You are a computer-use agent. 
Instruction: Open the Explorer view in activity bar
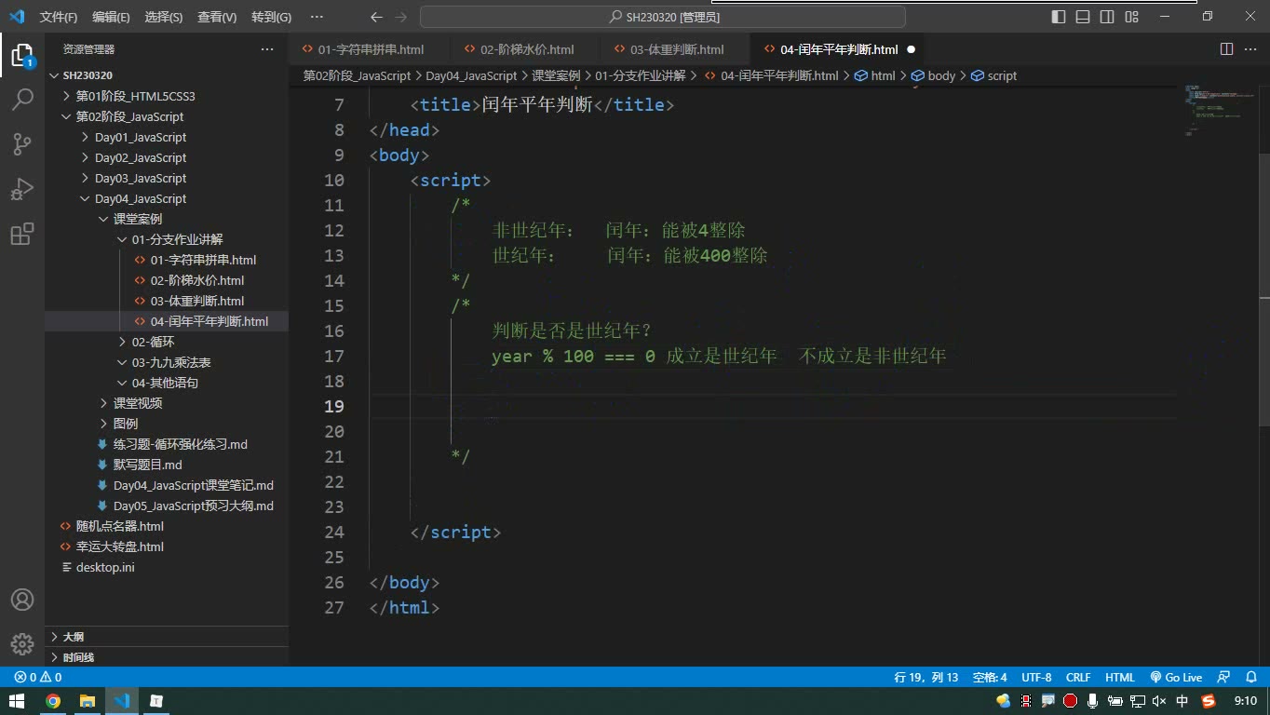[22, 54]
